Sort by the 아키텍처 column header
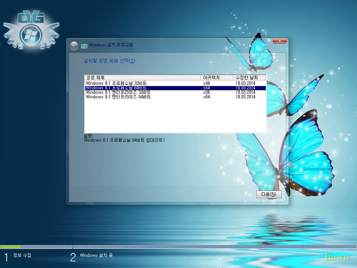This screenshot has width=357, height=268. [x=217, y=78]
